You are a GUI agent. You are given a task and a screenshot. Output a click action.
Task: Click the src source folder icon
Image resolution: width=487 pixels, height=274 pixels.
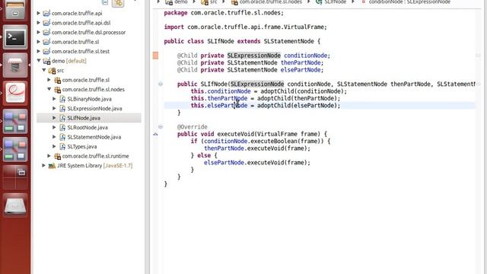click(52, 71)
